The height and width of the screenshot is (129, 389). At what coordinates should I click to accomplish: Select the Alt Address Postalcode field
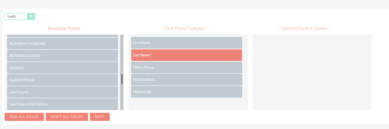pos(62,44)
